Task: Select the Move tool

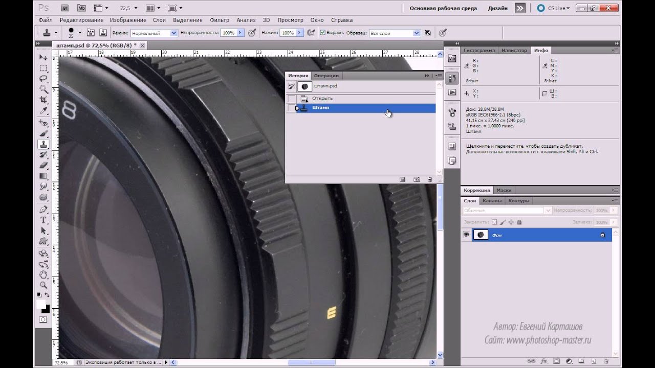Action: pyautogui.click(x=43, y=57)
